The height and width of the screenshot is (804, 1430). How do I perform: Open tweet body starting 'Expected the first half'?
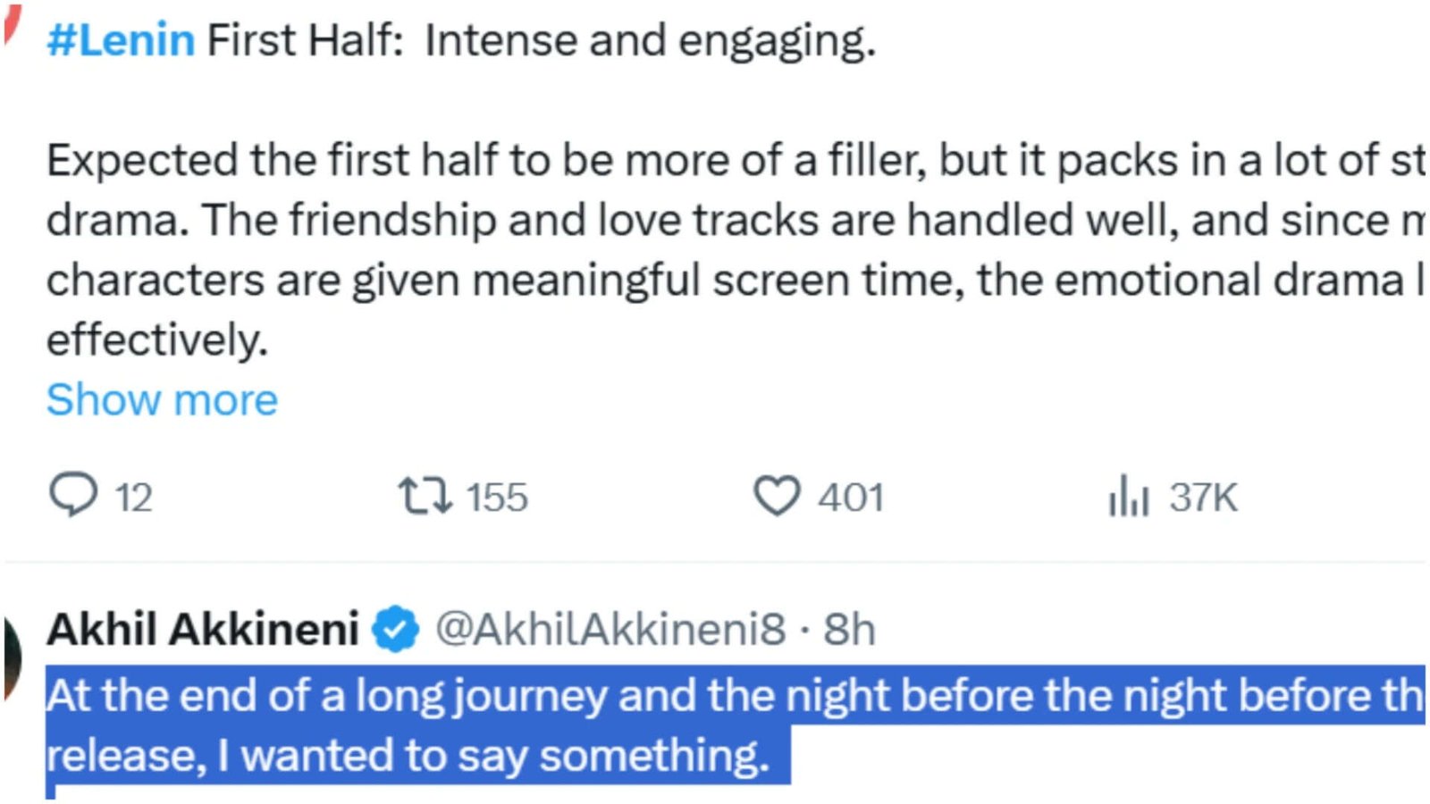[735, 250]
